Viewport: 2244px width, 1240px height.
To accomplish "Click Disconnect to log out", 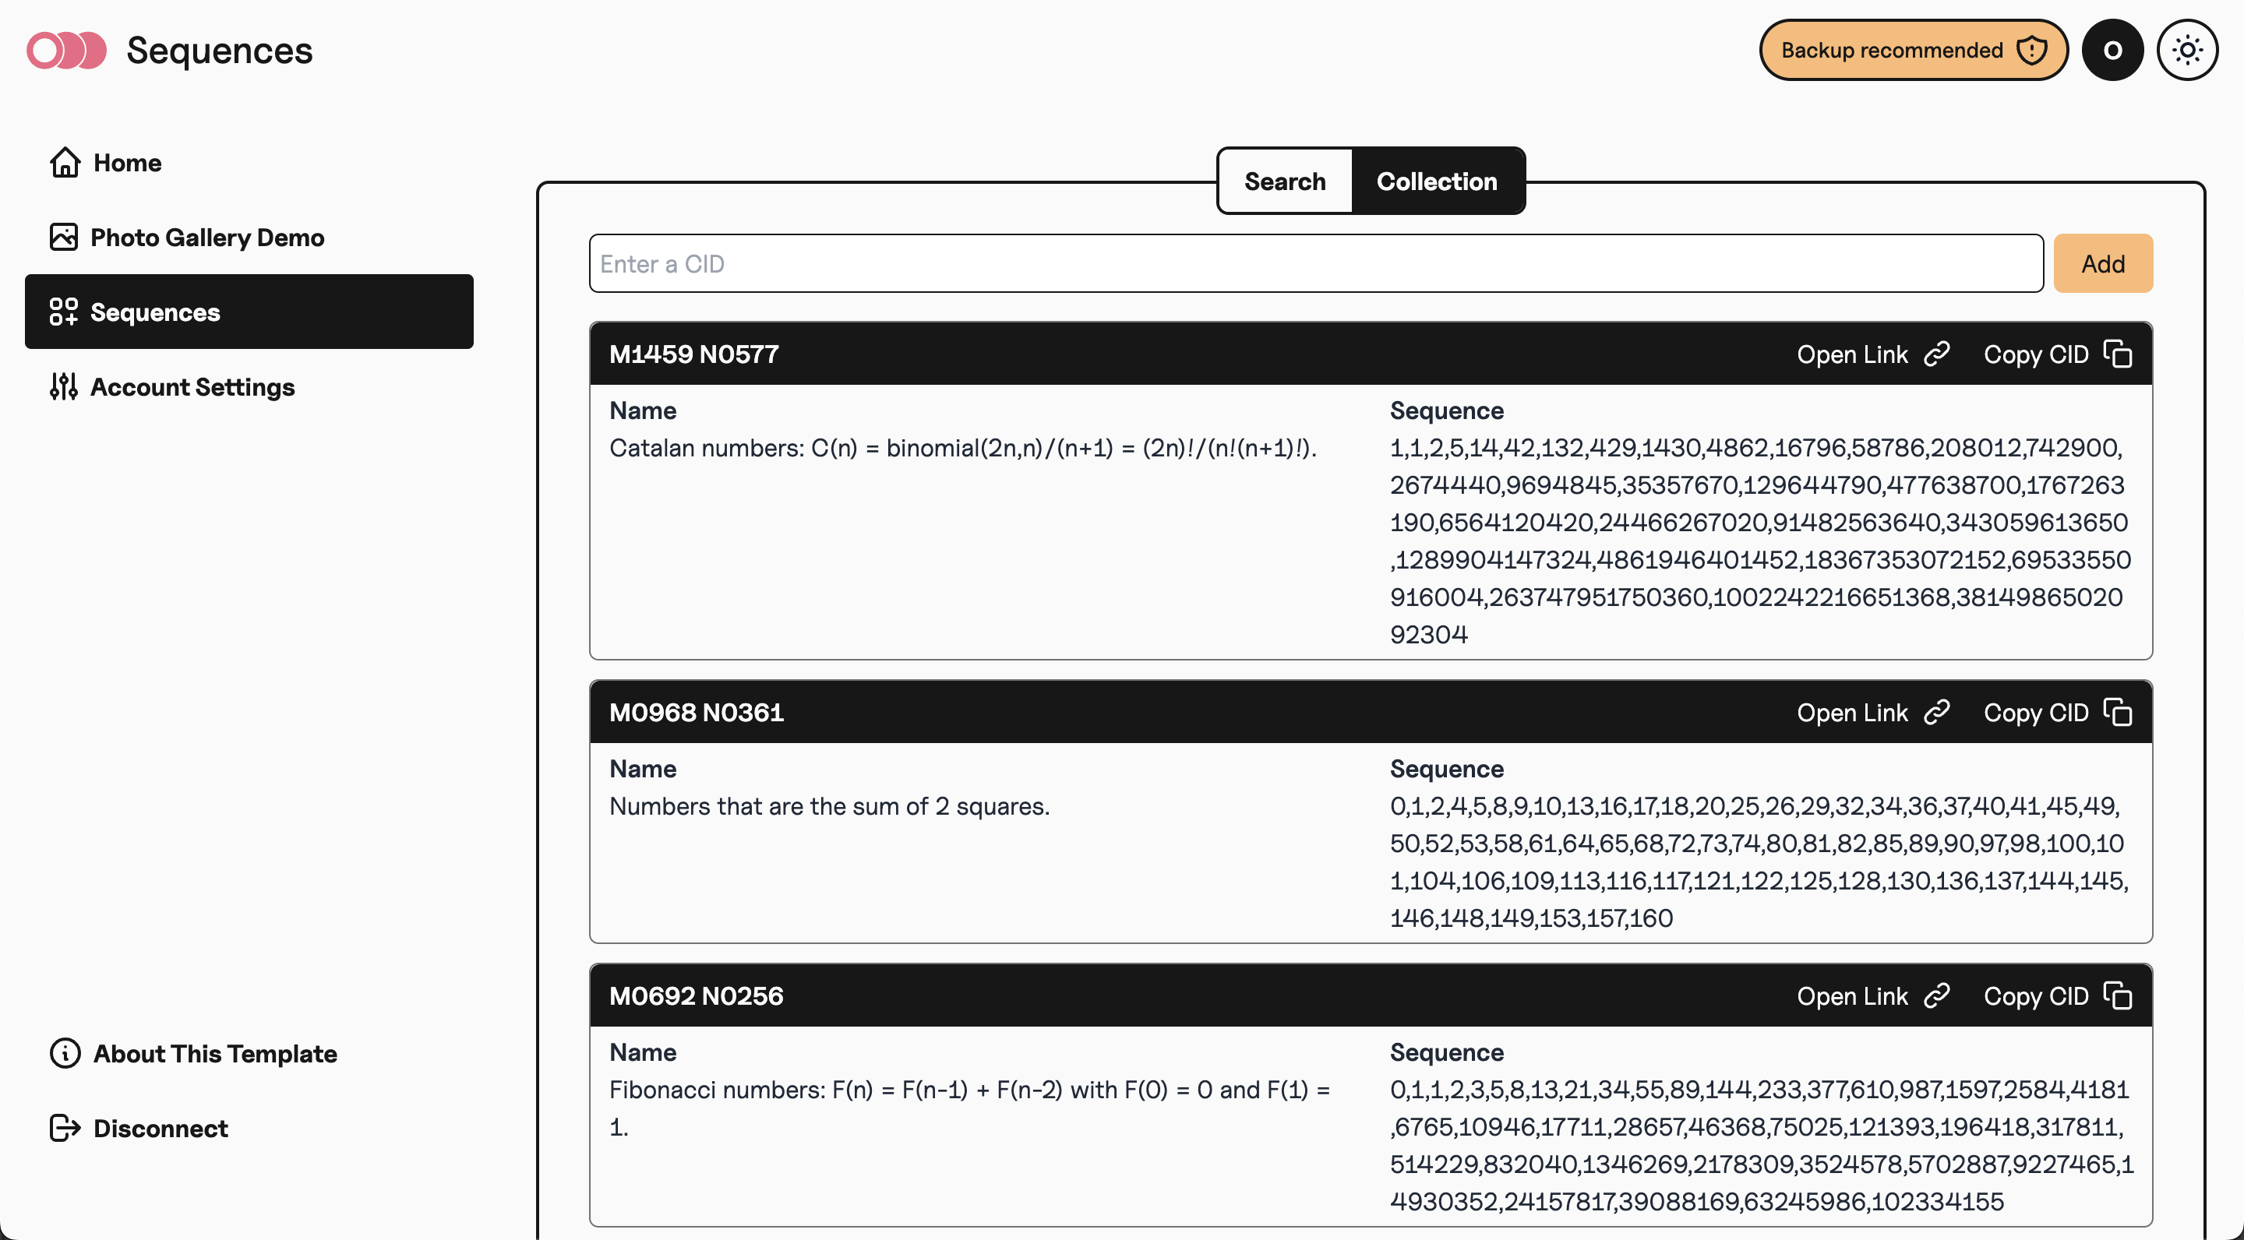I will (x=161, y=1129).
